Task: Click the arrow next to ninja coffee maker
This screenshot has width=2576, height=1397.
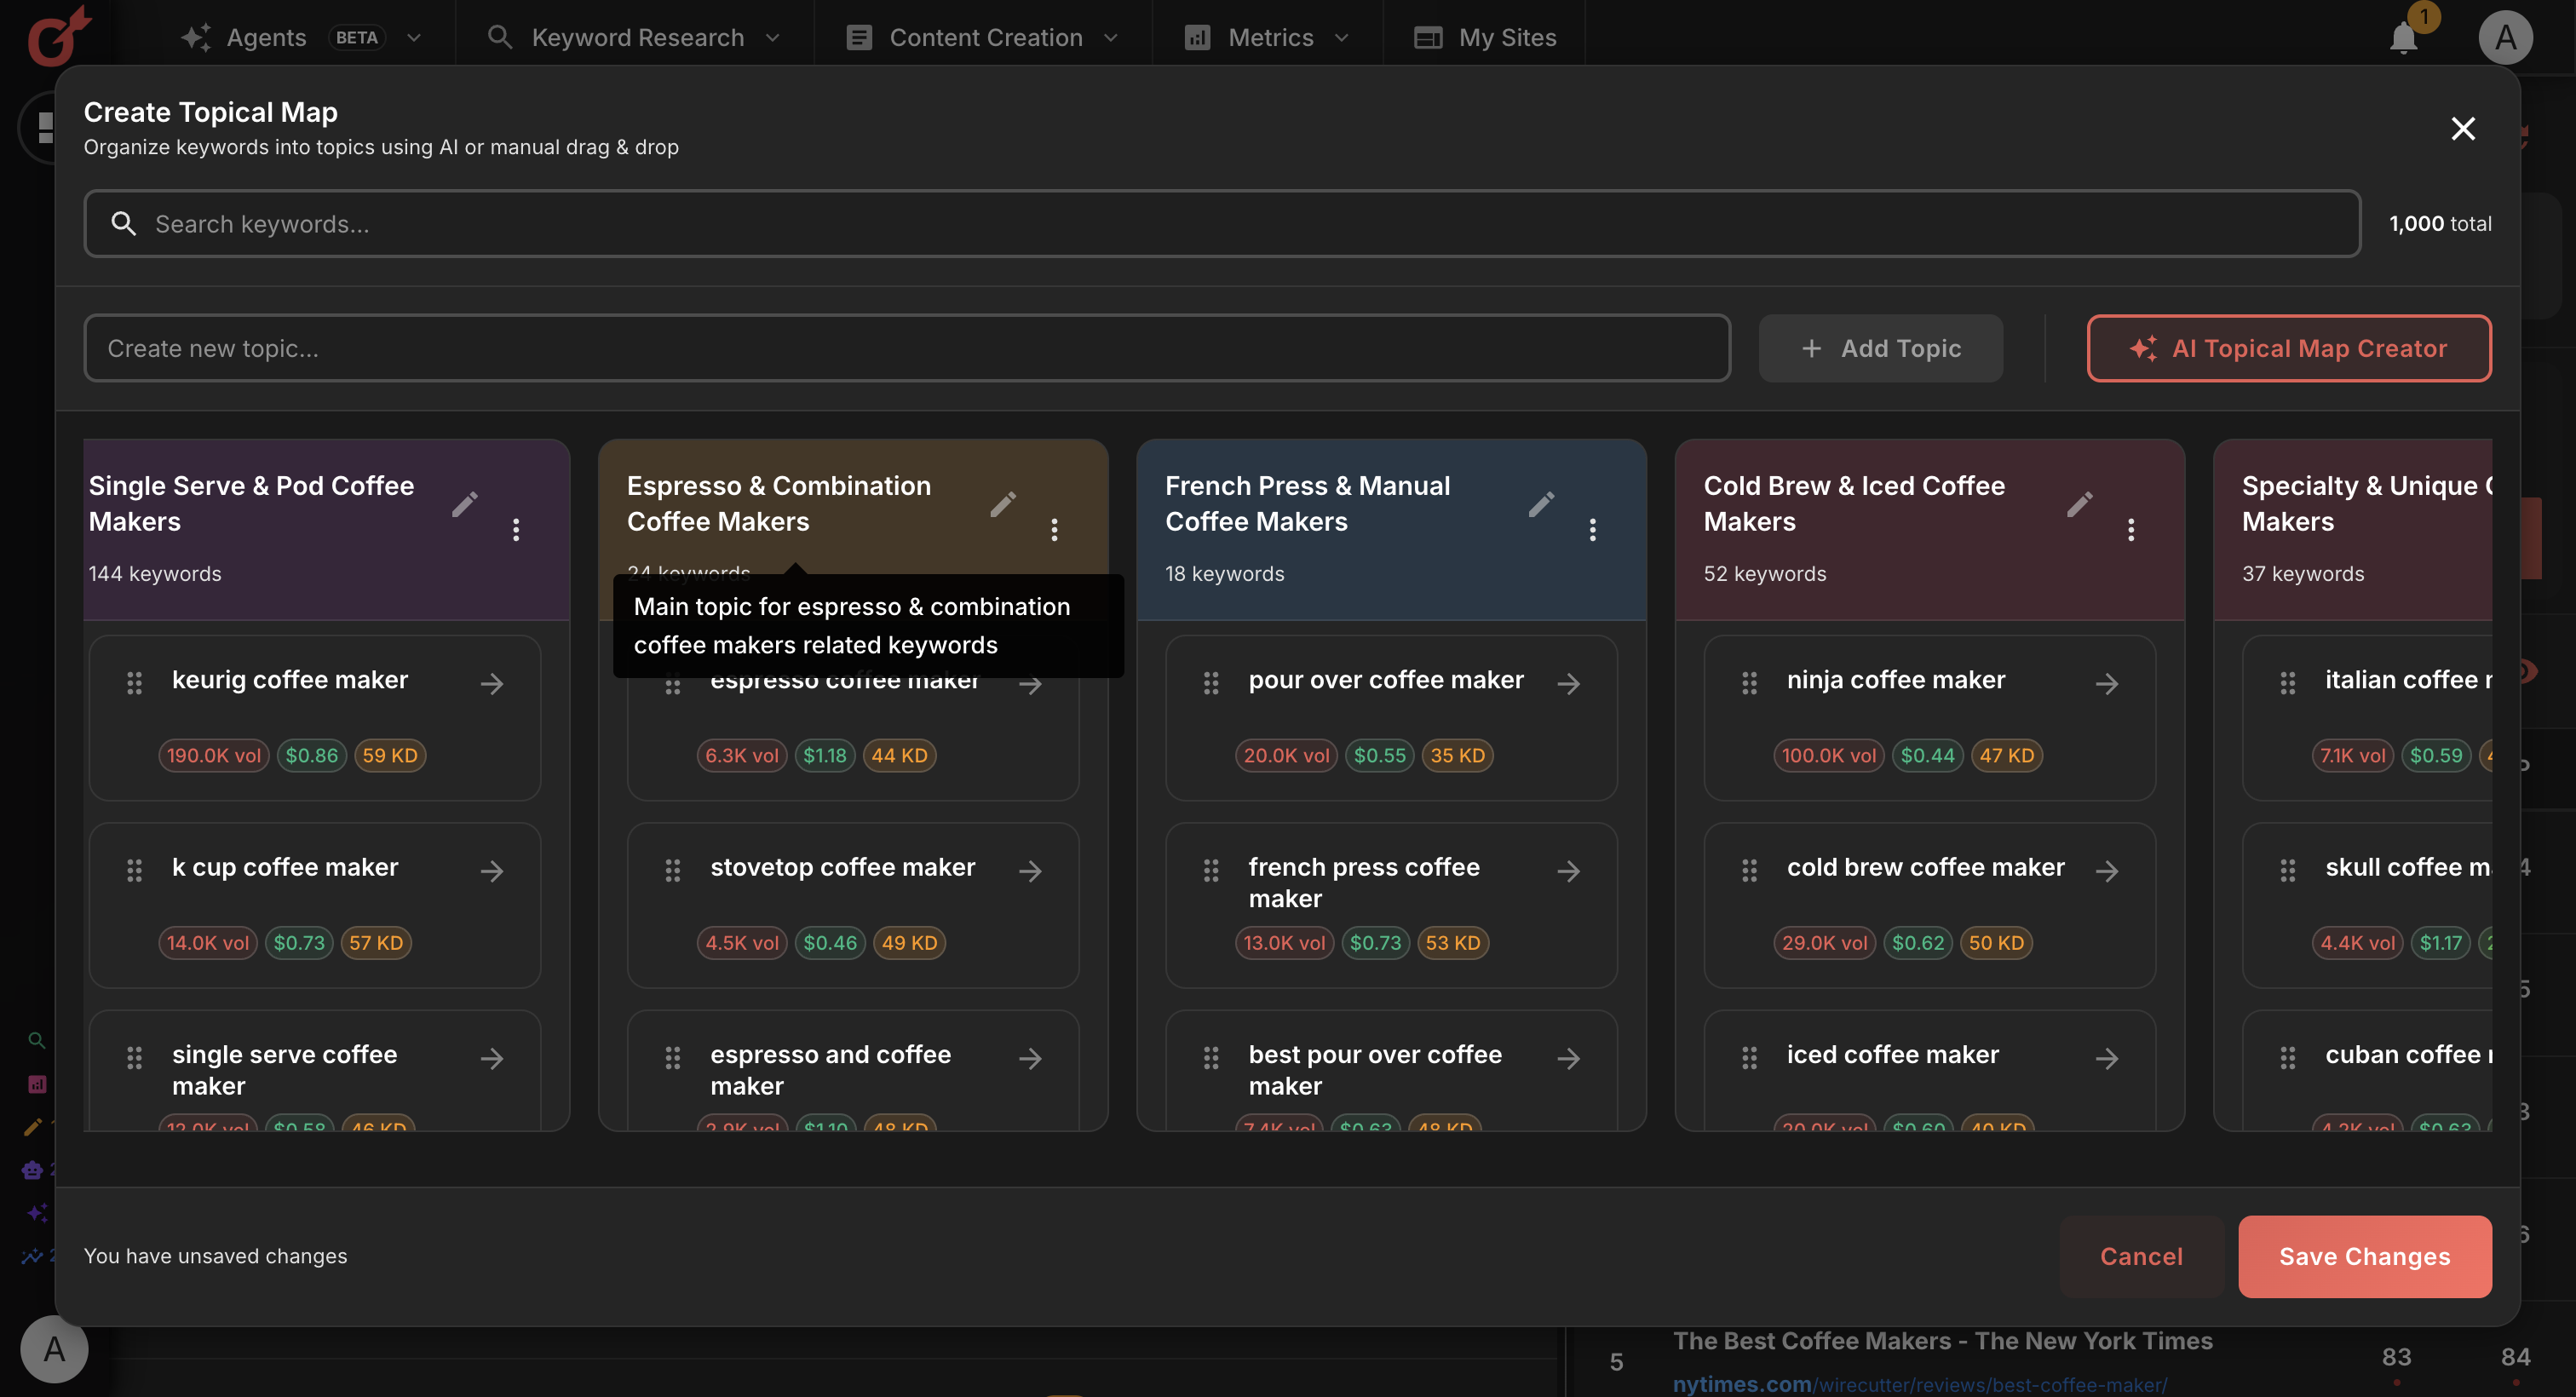Action: [x=2107, y=683]
